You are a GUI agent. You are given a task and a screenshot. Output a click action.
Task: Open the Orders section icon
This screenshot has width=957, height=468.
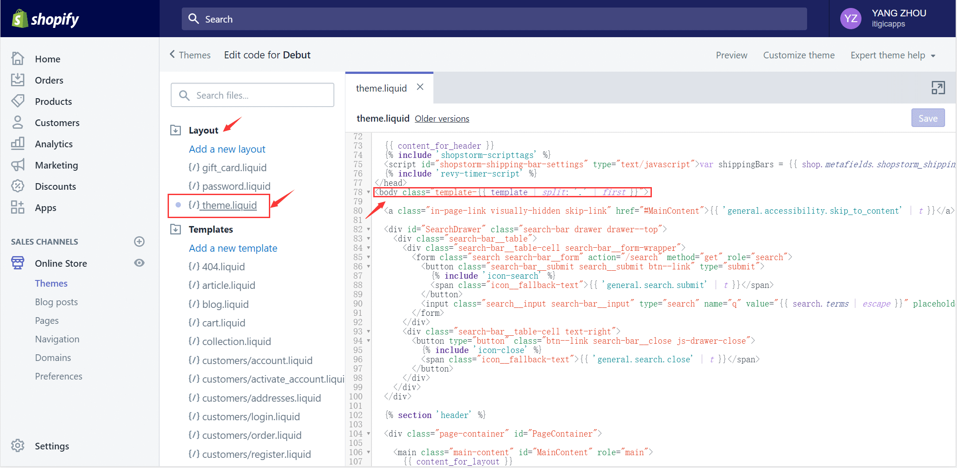click(18, 80)
